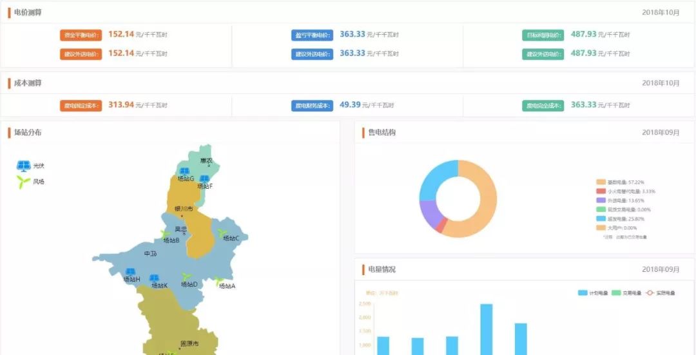Screen dimensions: 696x355
Task: Click the blue 盈亏平衡电价 label
Action: 312,35
